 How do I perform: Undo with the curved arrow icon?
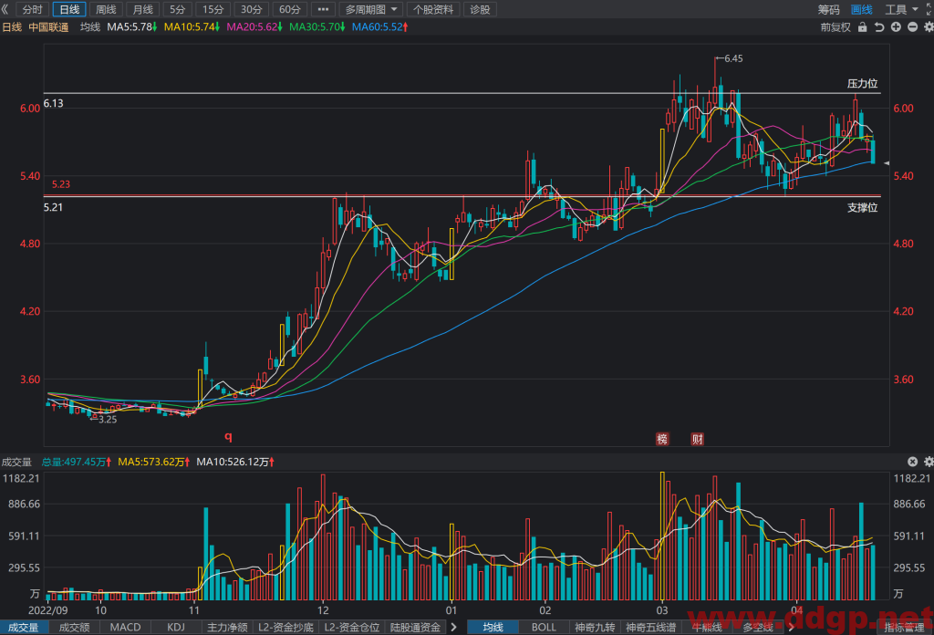tap(878, 26)
